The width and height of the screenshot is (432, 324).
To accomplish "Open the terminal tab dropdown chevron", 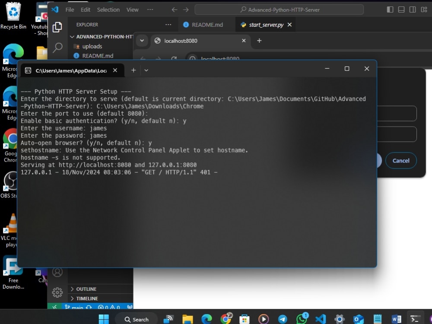I will tap(146, 70).
